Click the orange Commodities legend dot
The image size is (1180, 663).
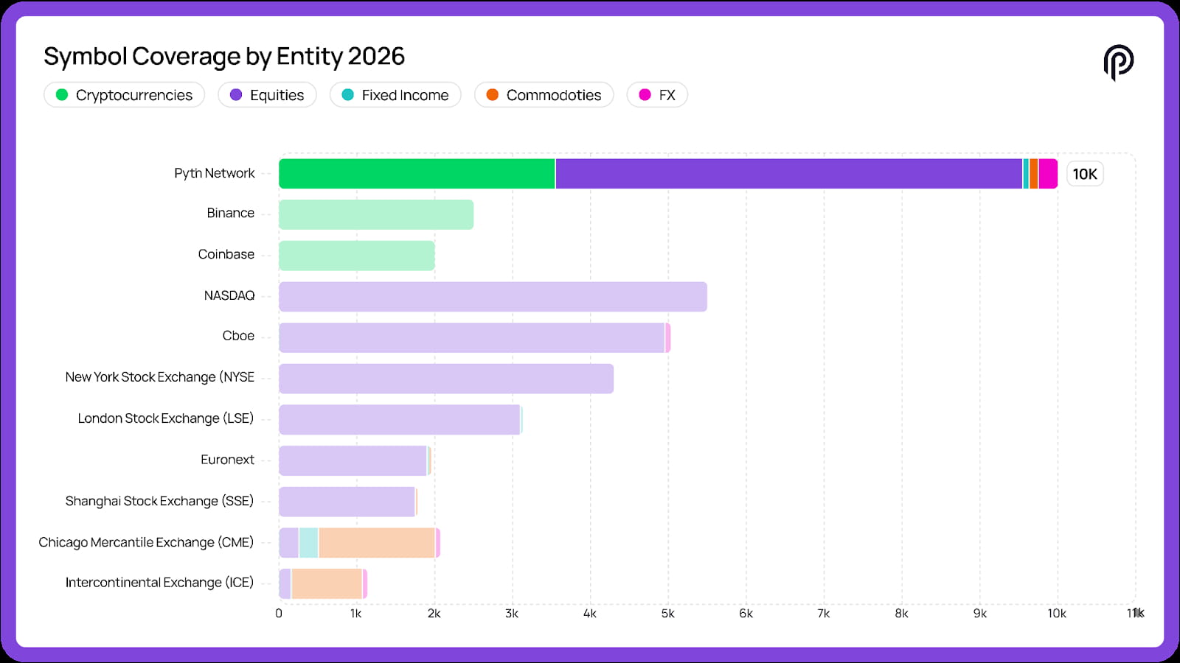click(x=492, y=95)
